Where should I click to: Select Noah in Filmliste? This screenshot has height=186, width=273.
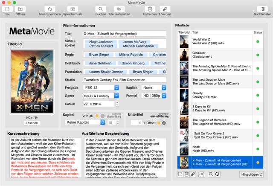point(220,149)
